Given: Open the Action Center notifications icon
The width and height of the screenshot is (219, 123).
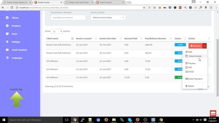Looking at the screenshot, I should 205,120.
